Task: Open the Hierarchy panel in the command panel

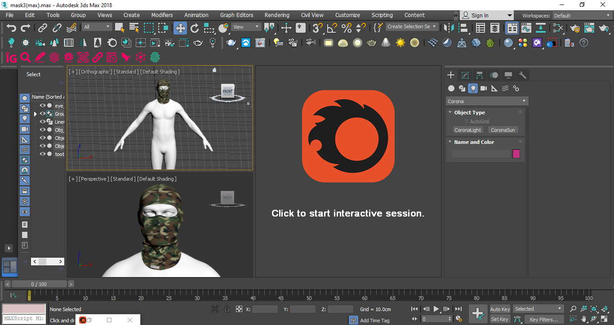Action: coord(479,75)
